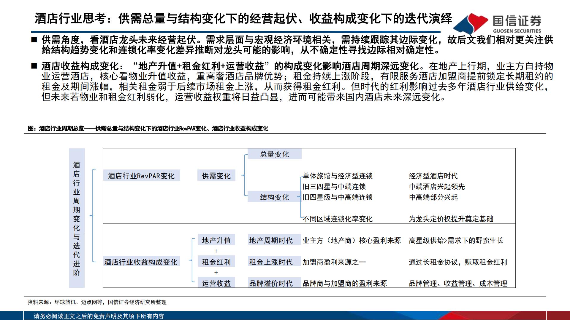Click the 运营收益 box
The height and width of the screenshot is (320, 570).
point(216,283)
